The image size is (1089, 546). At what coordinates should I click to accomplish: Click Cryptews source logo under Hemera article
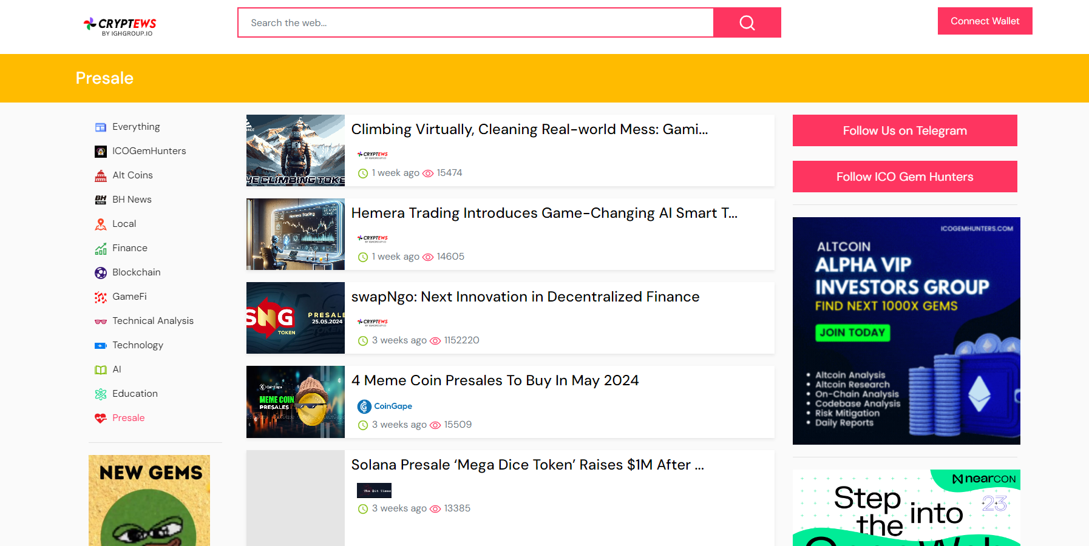coord(373,238)
